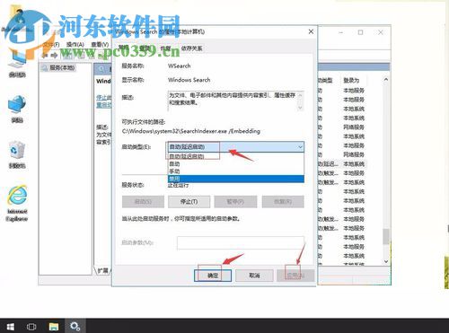The image size is (449, 333).
Task: Confirm with the 确定 button
Action: [213, 276]
